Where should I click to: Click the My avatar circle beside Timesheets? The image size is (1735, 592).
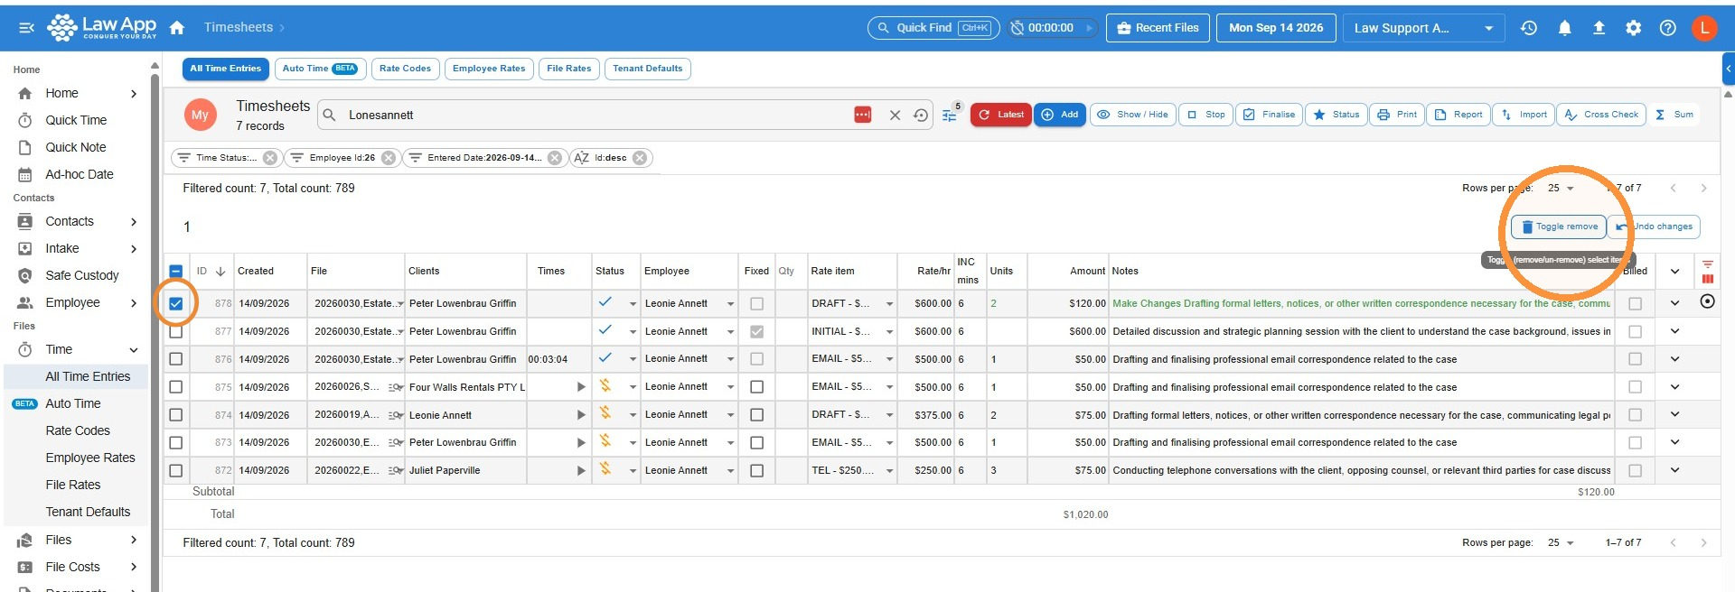pos(200,115)
